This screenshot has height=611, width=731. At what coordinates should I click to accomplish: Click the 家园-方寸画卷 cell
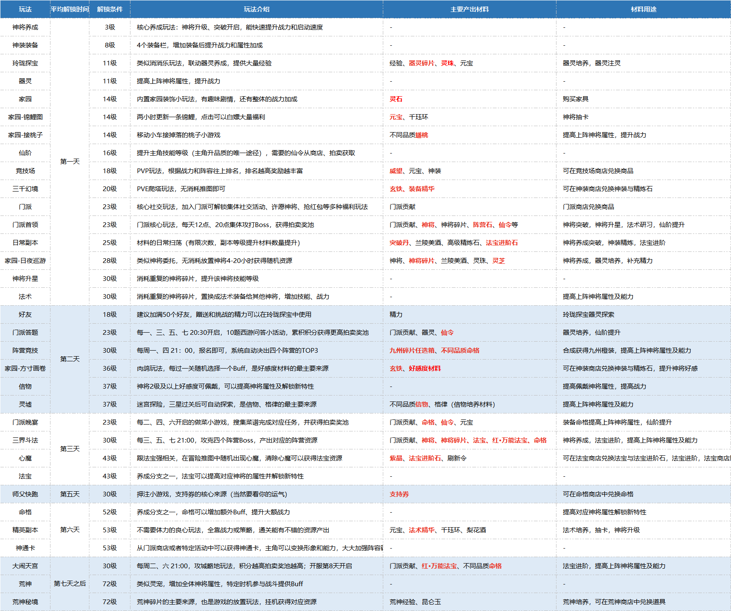tap(25, 369)
